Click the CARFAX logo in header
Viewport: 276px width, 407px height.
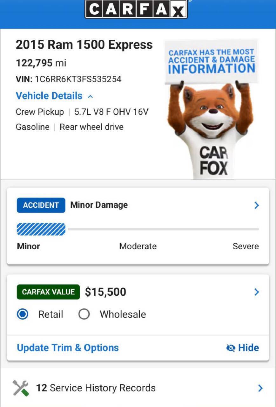pos(136,9)
